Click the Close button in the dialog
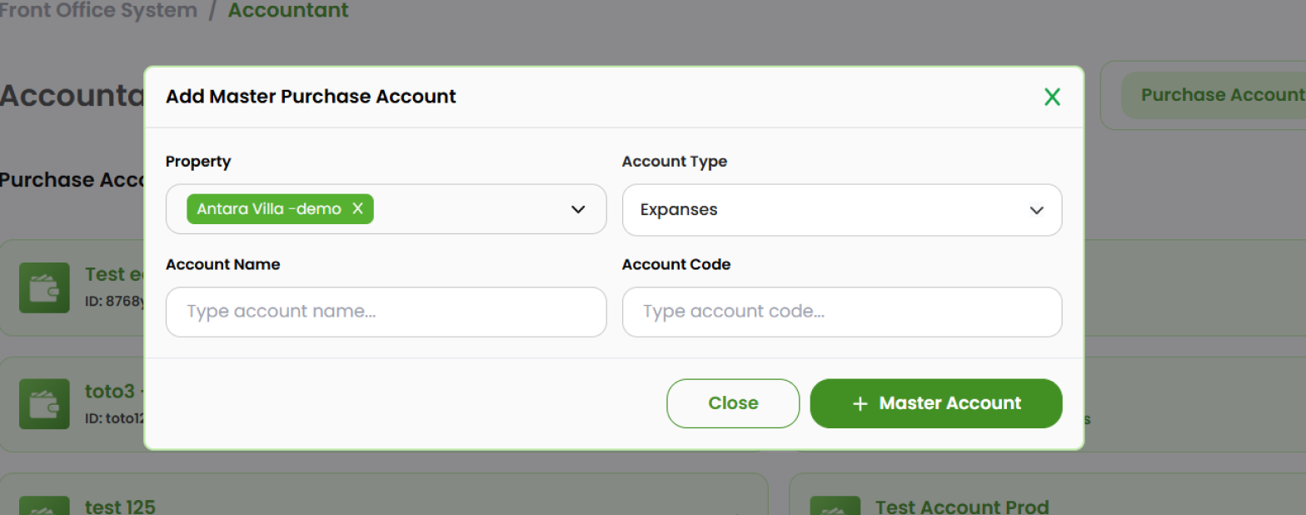 point(732,403)
